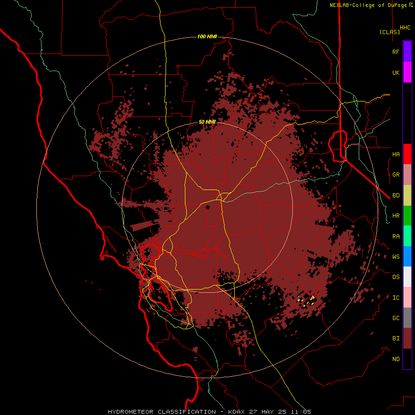
Task: Click the GC legend label
Action: [396, 318]
